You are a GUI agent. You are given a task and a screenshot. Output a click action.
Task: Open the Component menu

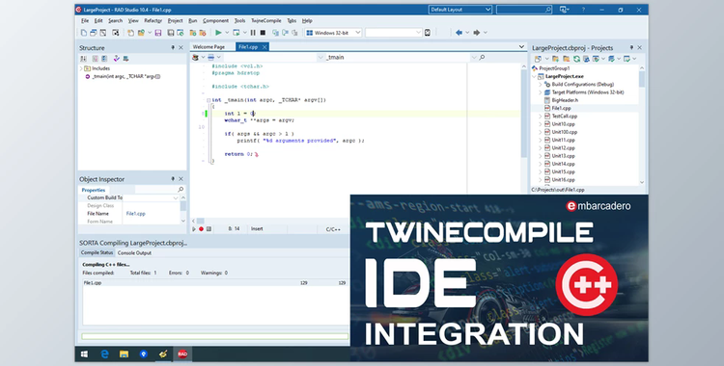click(215, 21)
